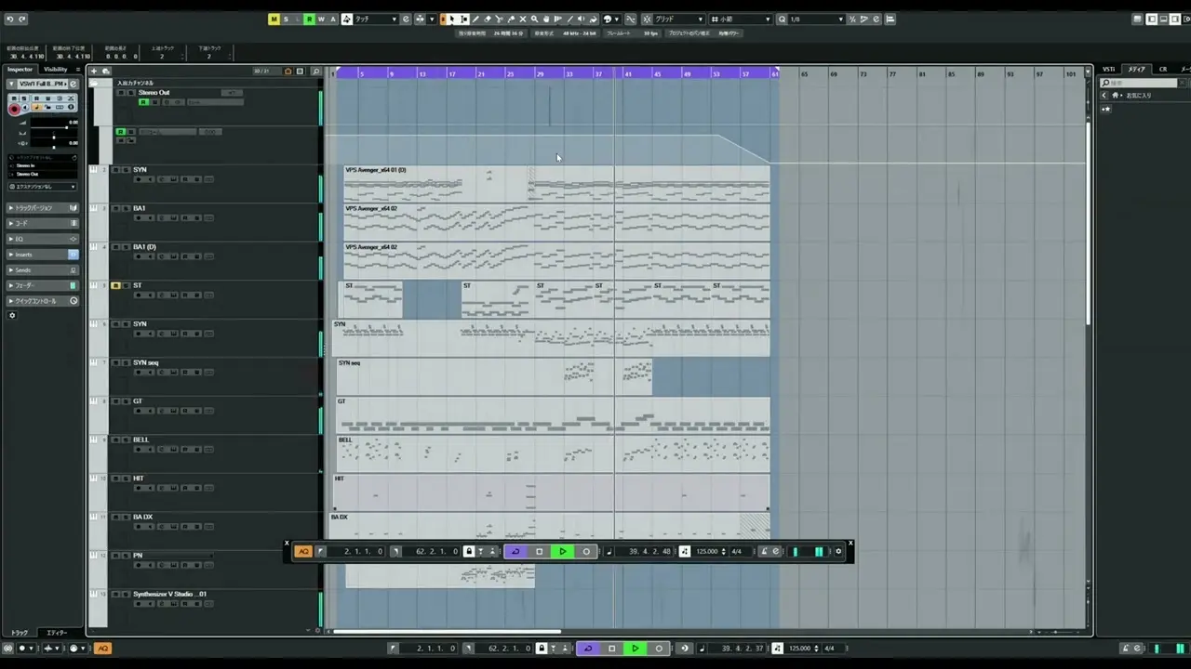Toggle cycle loop on floating transport panel

(515, 552)
